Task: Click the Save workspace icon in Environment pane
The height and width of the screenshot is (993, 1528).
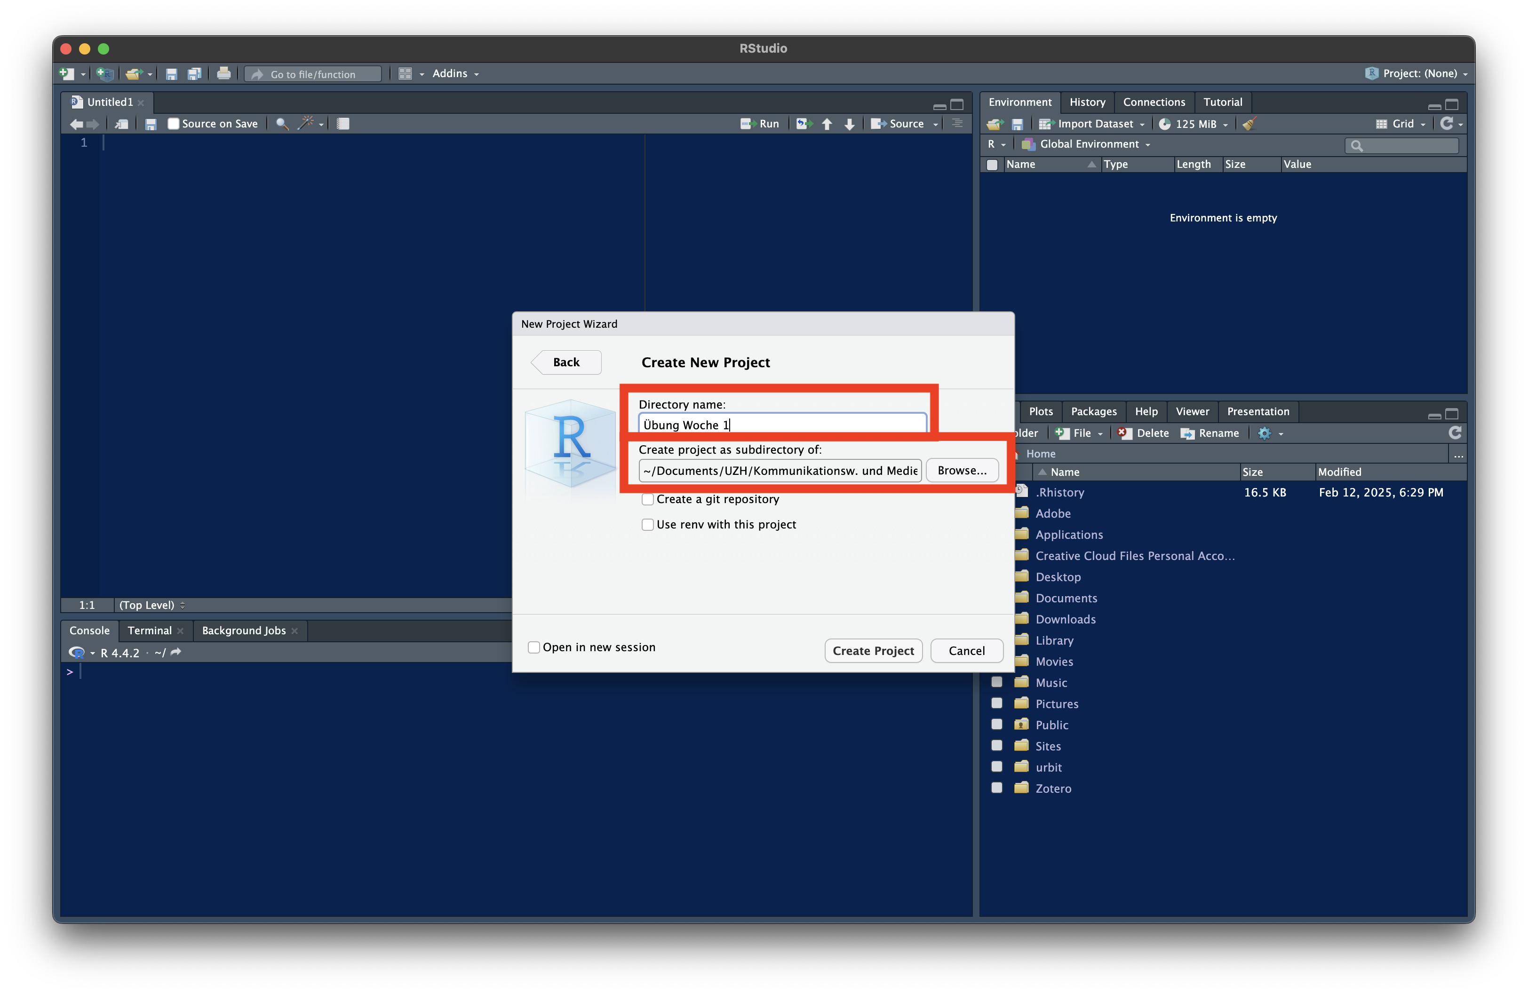Action: pyautogui.click(x=1017, y=124)
